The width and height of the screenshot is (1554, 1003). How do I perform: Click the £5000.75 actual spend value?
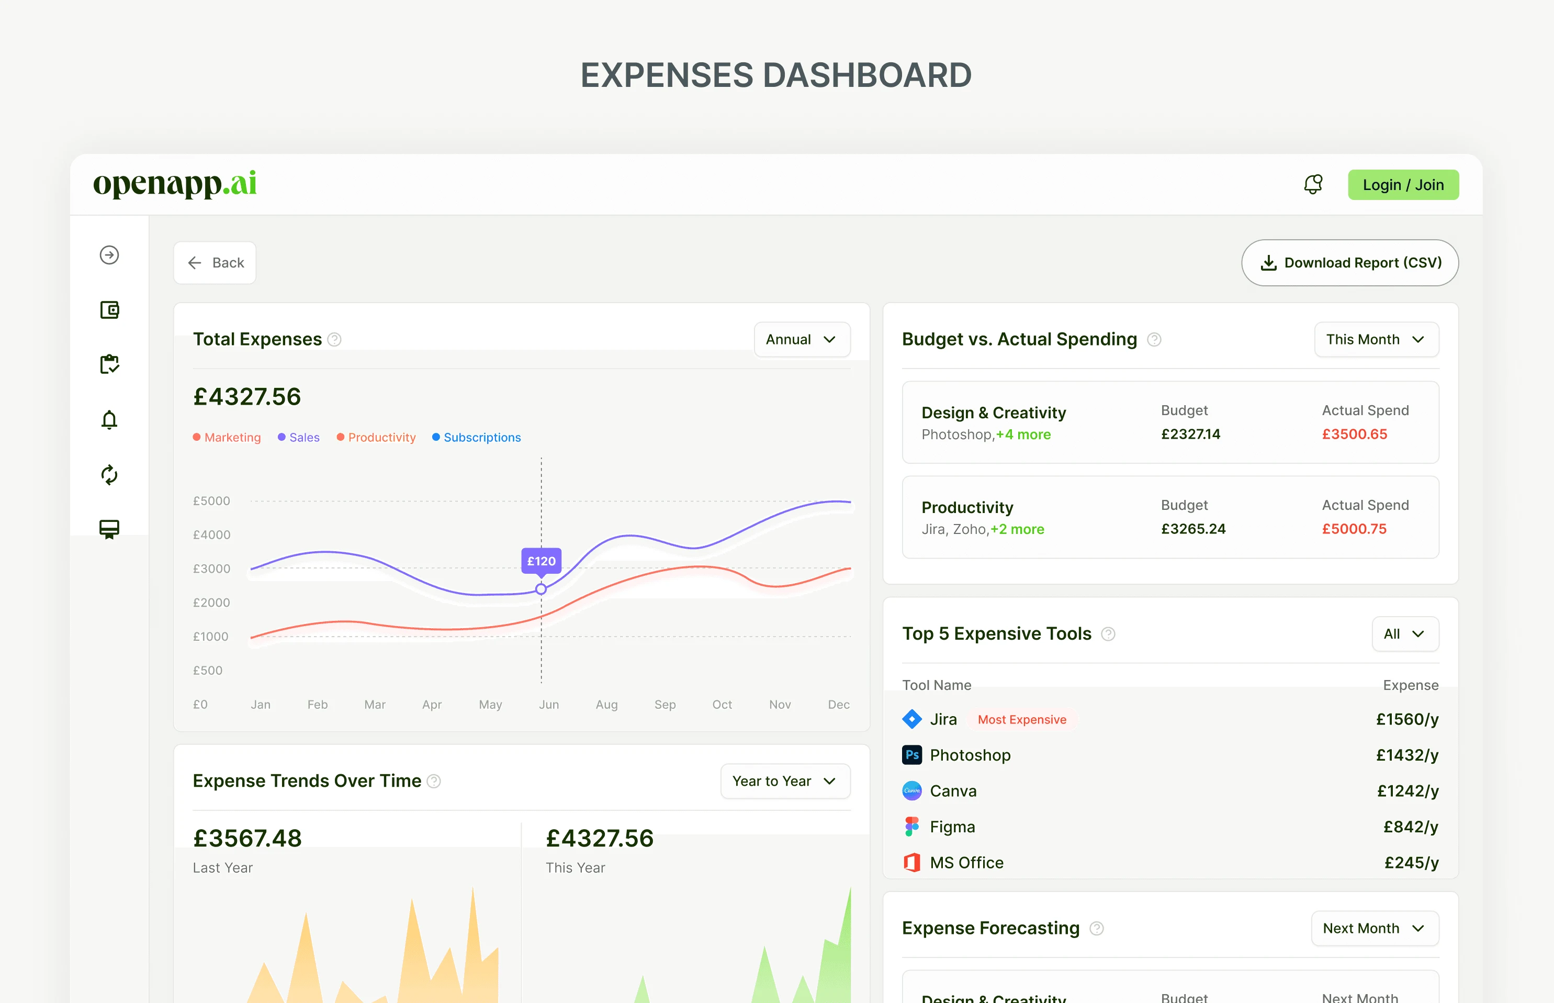pyautogui.click(x=1354, y=528)
